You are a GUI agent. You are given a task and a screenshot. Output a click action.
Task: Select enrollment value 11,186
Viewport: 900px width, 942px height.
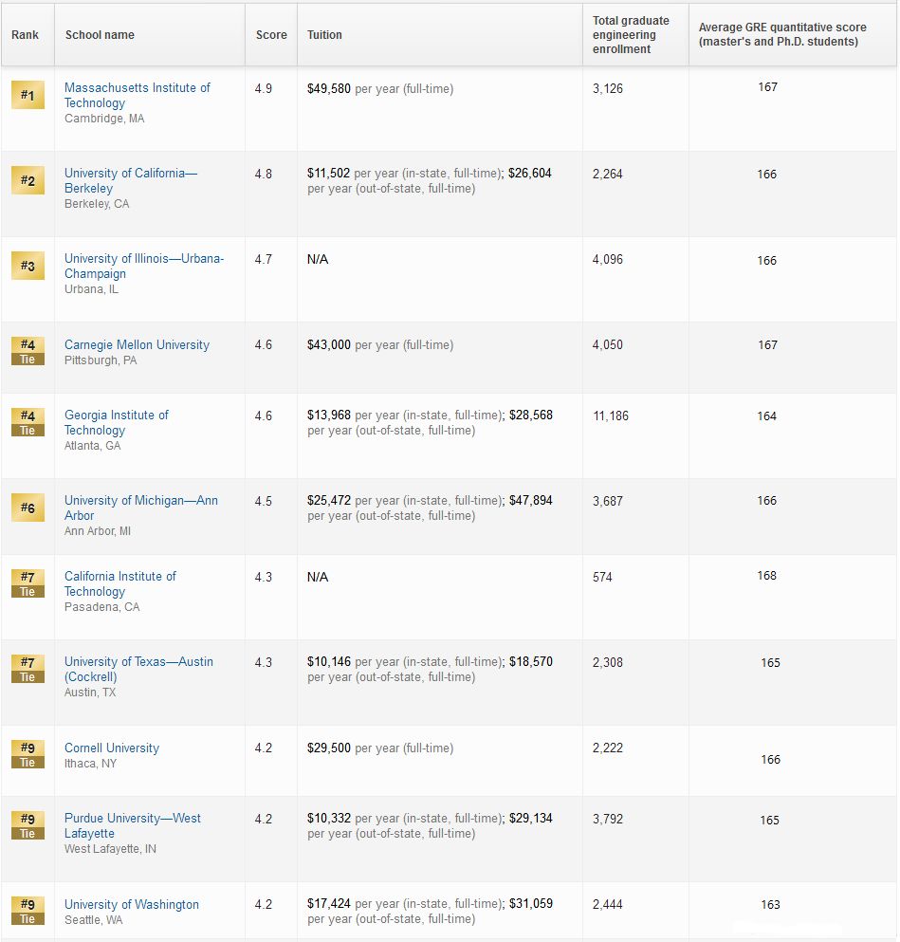[611, 416]
